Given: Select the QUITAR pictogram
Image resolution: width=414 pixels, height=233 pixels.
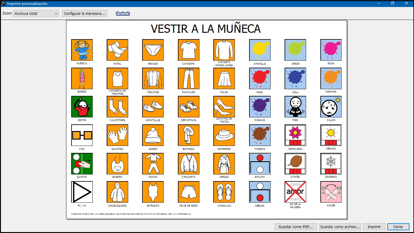Looking at the screenshot, I should [x=82, y=164].
